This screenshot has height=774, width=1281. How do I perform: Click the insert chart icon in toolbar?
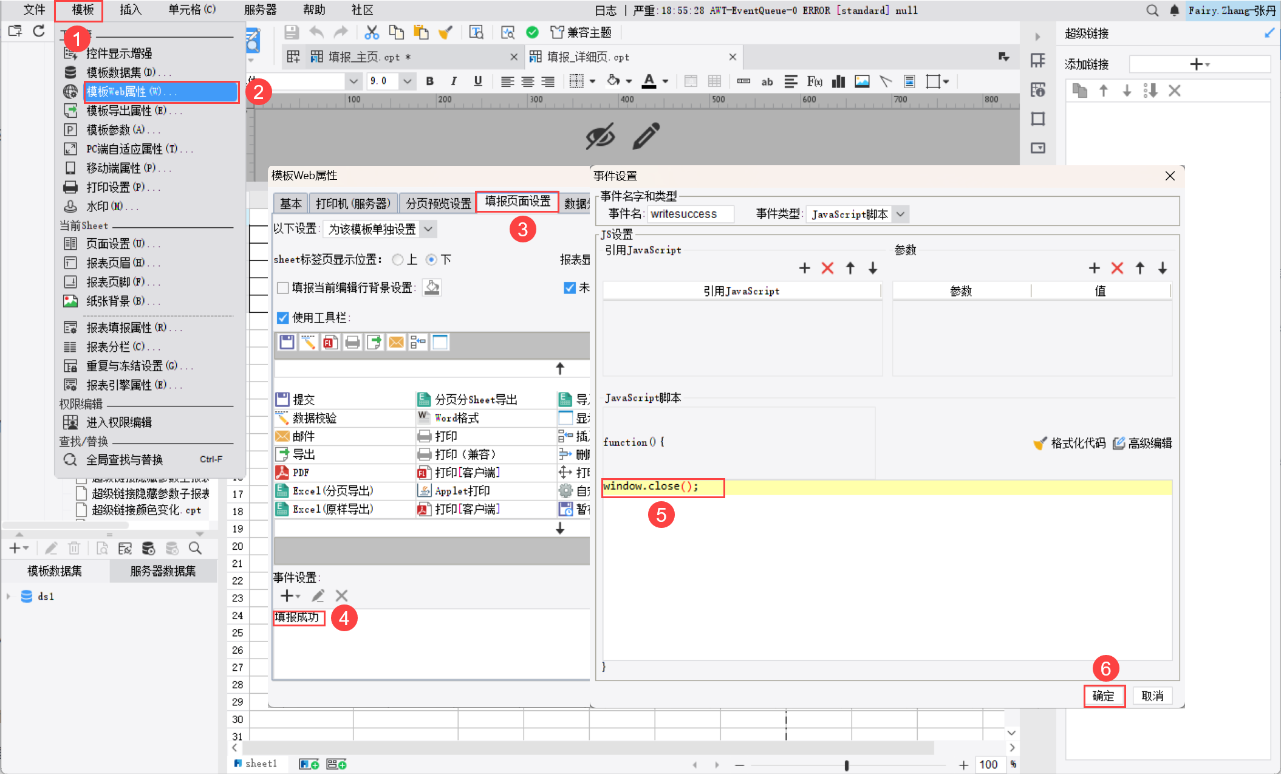point(838,81)
